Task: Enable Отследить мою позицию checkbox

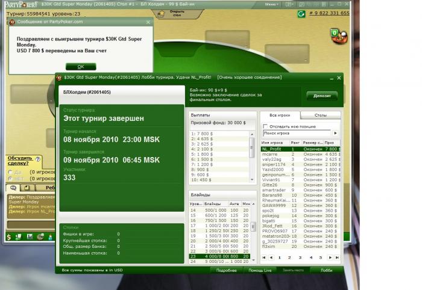Action: tap(265, 126)
